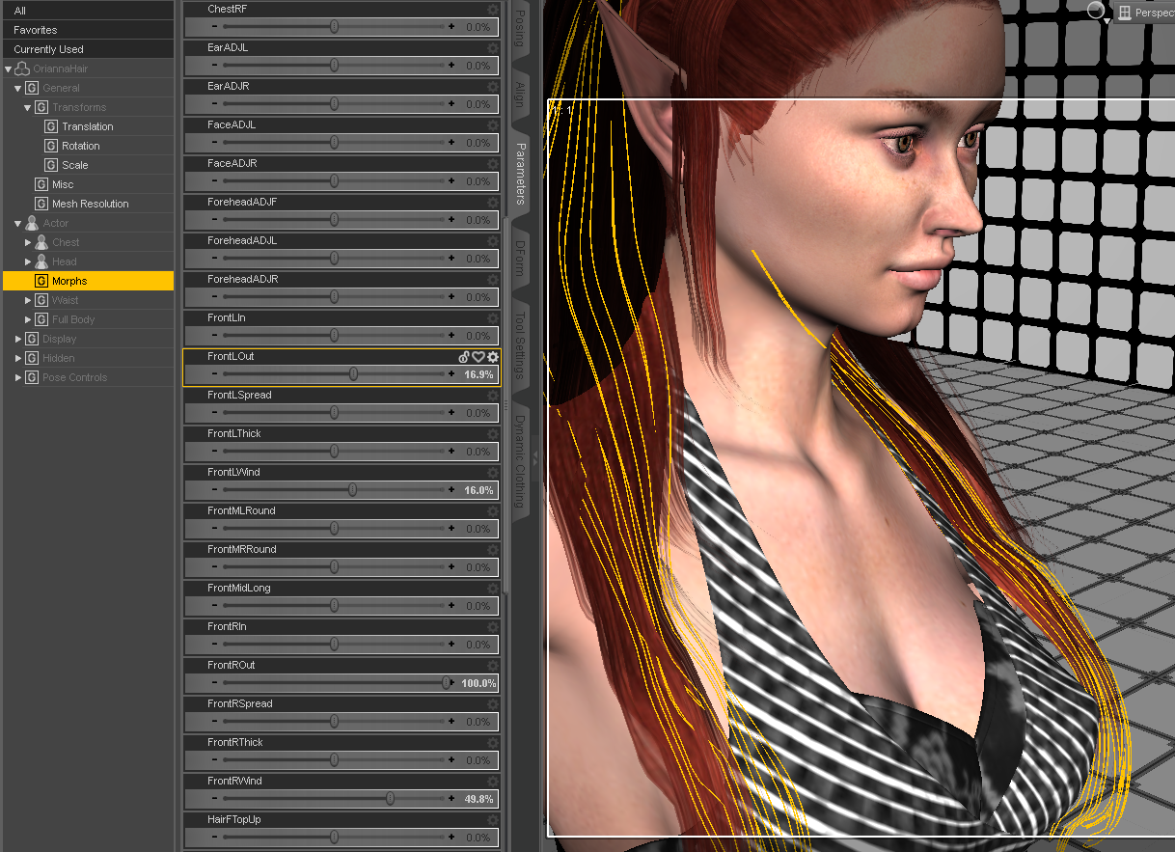Viewport: 1175px width, 852px height.
Task: Expand the Chest group
Action: coord(28,242)
